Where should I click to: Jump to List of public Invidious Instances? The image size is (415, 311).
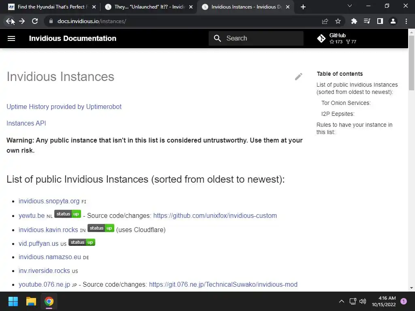[x=357, y=88]
